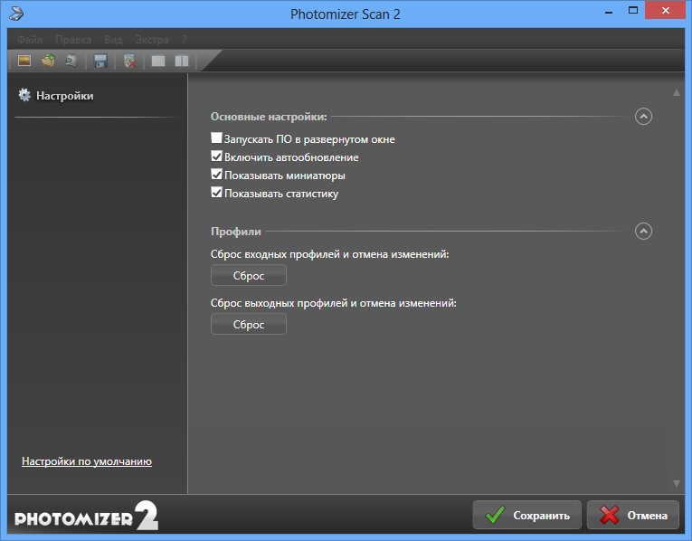Uncheck Показывать статистику
Viewport: 692px width, 541px height.
pyautogui.click(x=216, y=192)
